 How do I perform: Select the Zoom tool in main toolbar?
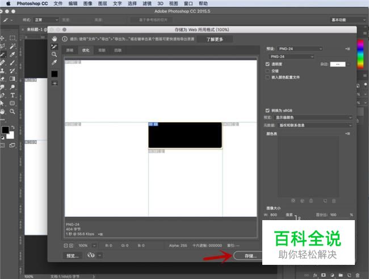tap(12, 111)
